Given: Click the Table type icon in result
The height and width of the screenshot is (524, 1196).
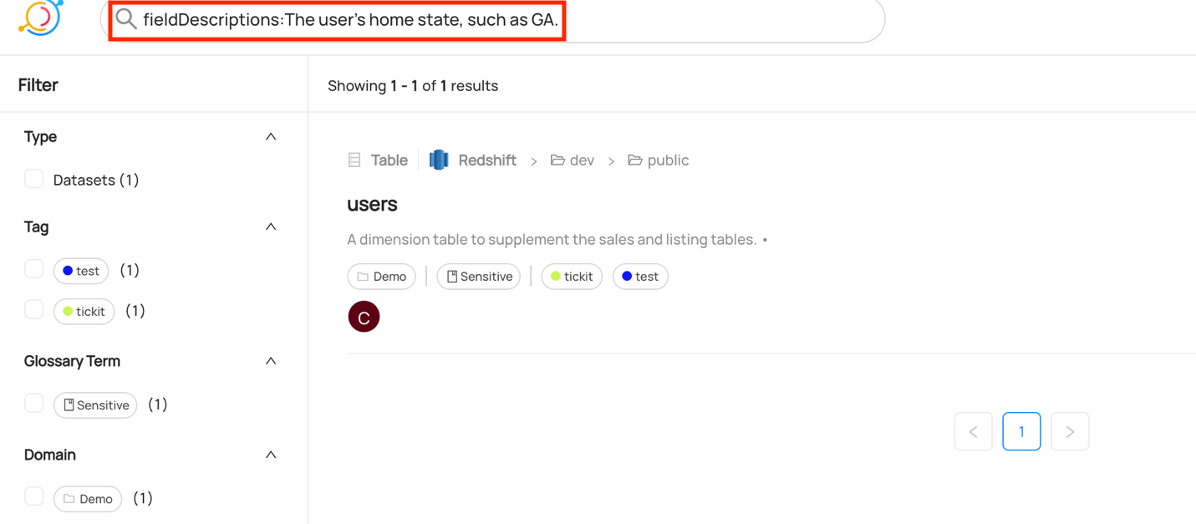Looking at the screenshot, I should tap(354, 160).
